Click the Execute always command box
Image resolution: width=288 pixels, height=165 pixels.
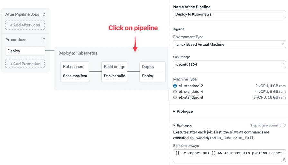coord(229,153)
